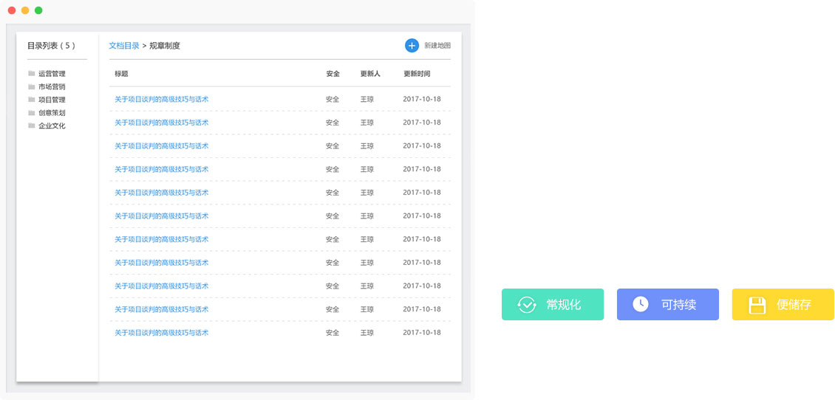This screenshot has height=400, width=835.
Task: Click the floppy disk icon on 便储存 button
Action: pyautogui.click(x=757, y=305)
